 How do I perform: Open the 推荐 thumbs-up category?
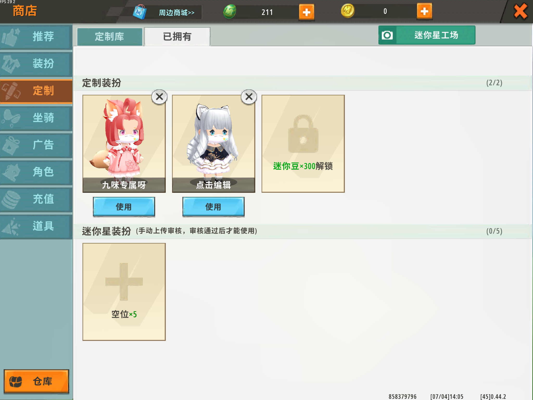click(x=36, y=37)
